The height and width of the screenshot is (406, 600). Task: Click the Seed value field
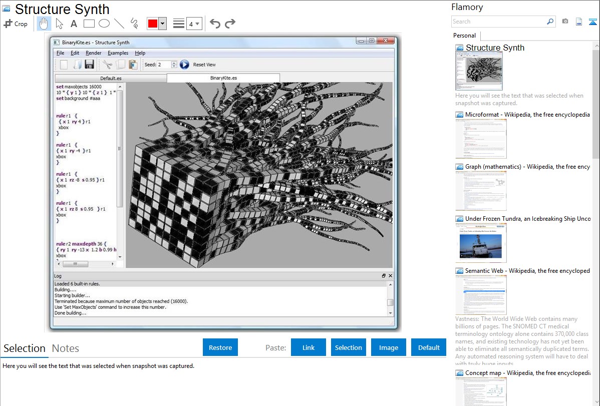[164, 65]
